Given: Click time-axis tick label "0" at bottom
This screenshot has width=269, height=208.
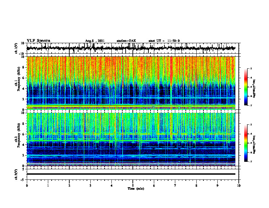Looking at the screenshot, I should coord(27,186).
